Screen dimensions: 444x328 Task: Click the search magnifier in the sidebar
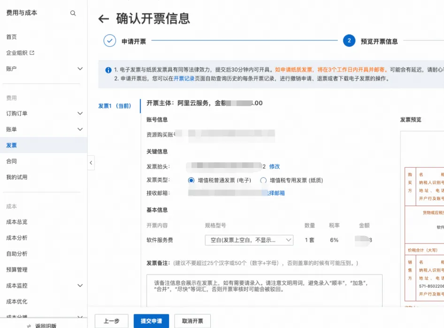[73, 13]
